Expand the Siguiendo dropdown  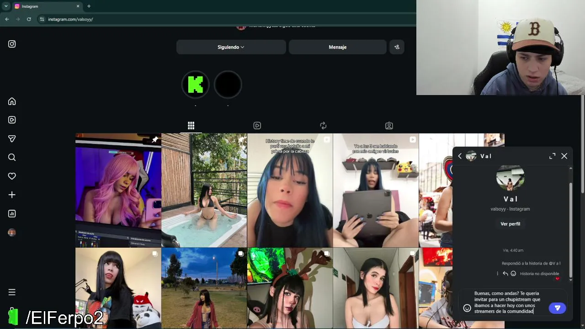231,47
